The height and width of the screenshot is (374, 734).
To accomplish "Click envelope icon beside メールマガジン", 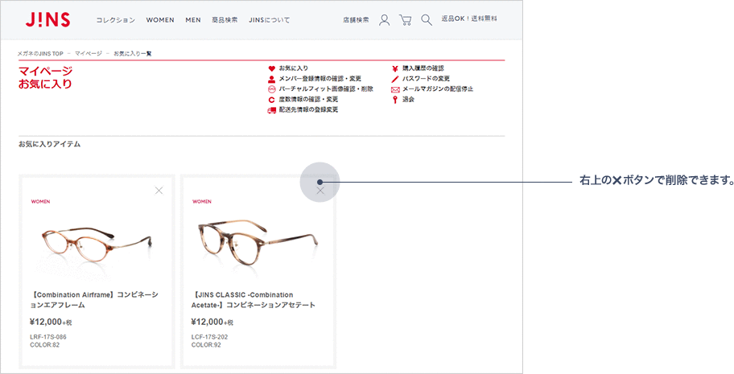I will point(395,89).
